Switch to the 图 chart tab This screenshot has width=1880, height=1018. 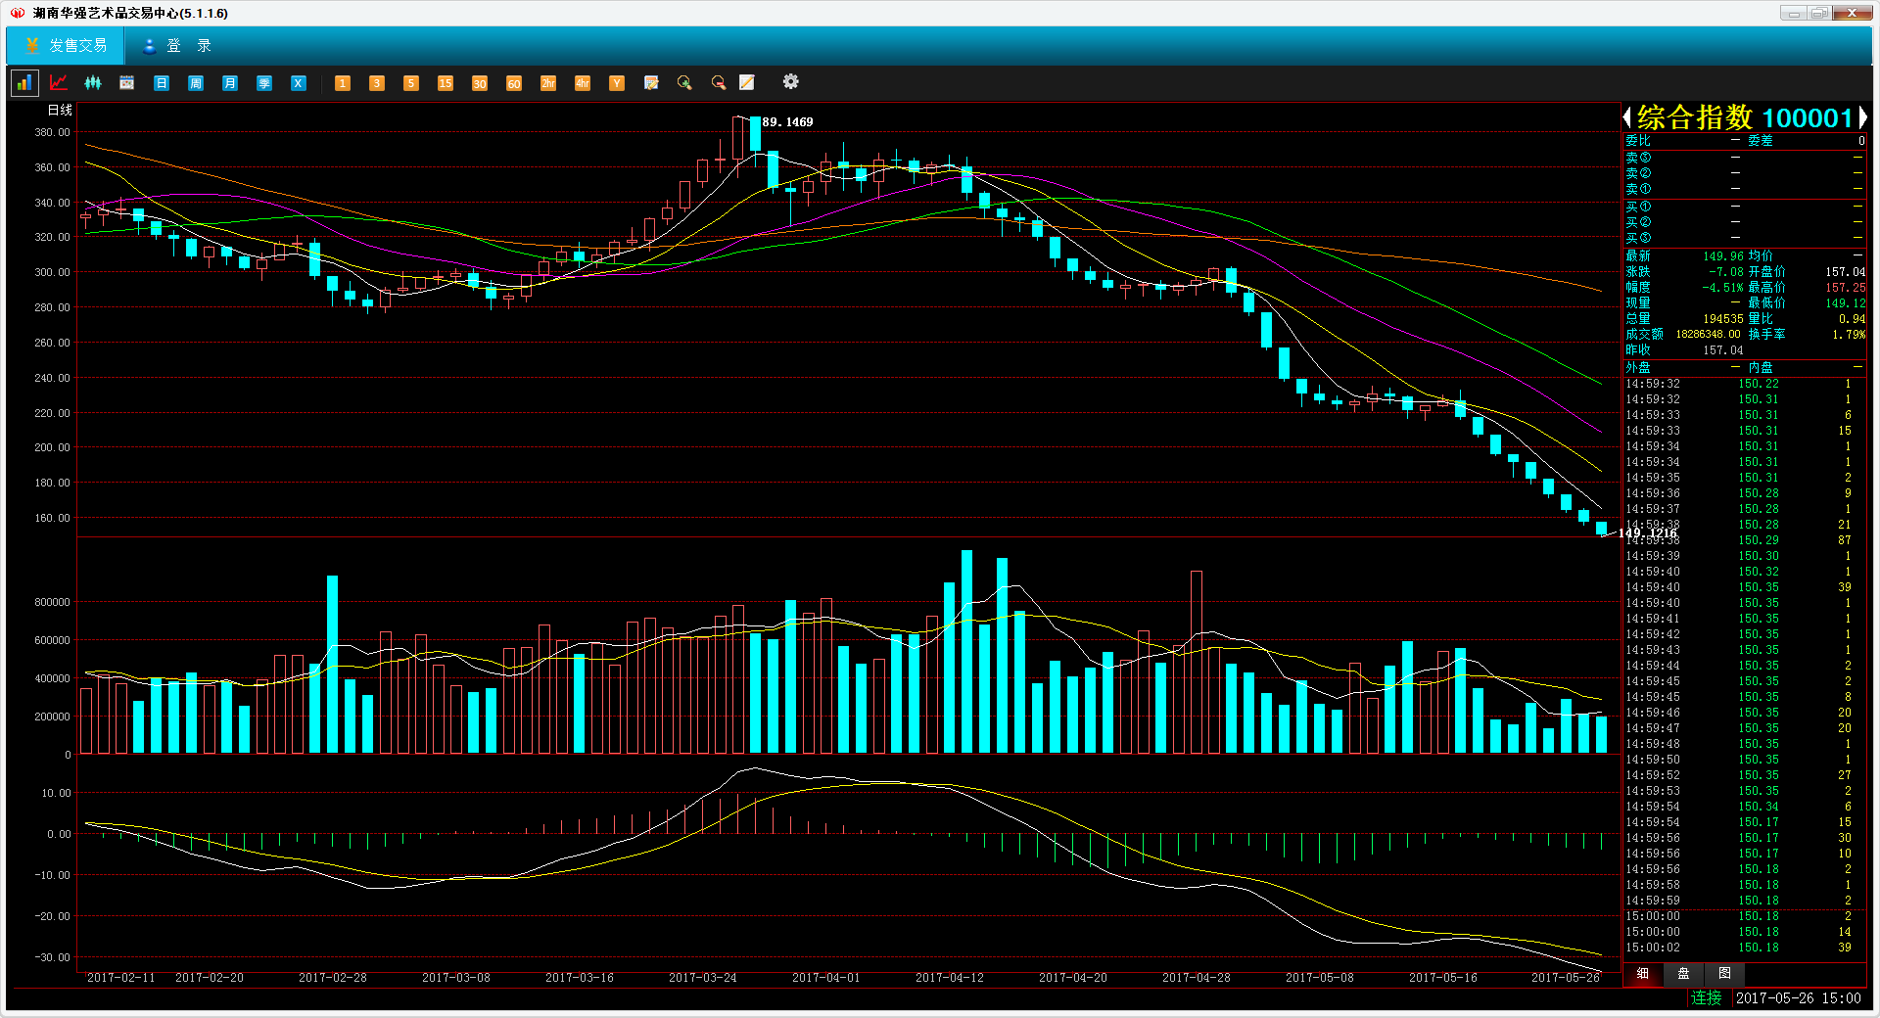tap(1724, 974)
